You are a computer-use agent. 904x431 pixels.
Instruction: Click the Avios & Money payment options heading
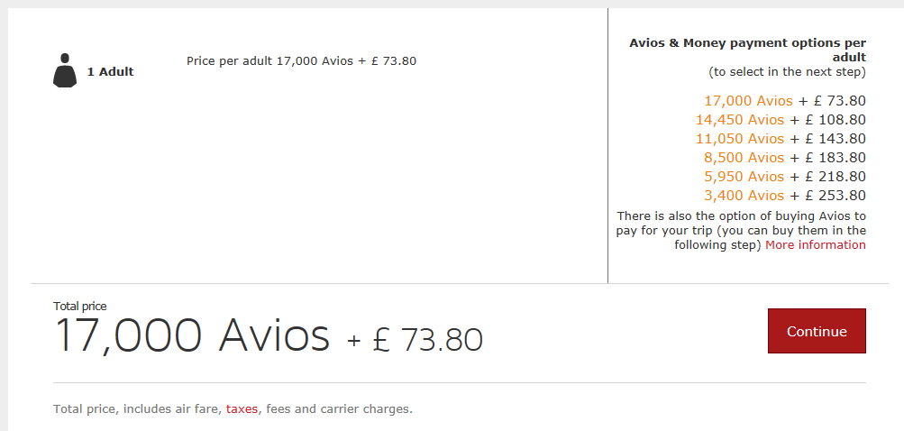747,50
